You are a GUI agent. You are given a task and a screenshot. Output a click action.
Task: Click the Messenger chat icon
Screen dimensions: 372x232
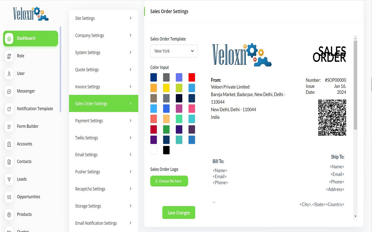click(x=9, y=91)
